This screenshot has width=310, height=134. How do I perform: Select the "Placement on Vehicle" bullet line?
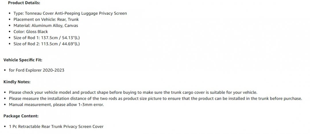click(46, 20)
